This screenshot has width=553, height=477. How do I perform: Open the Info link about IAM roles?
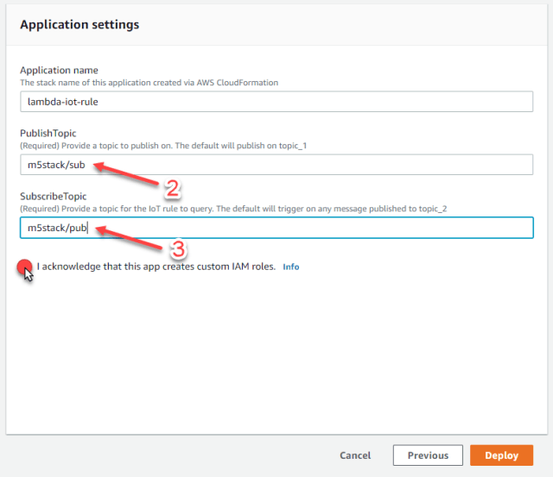pos(291,267)
